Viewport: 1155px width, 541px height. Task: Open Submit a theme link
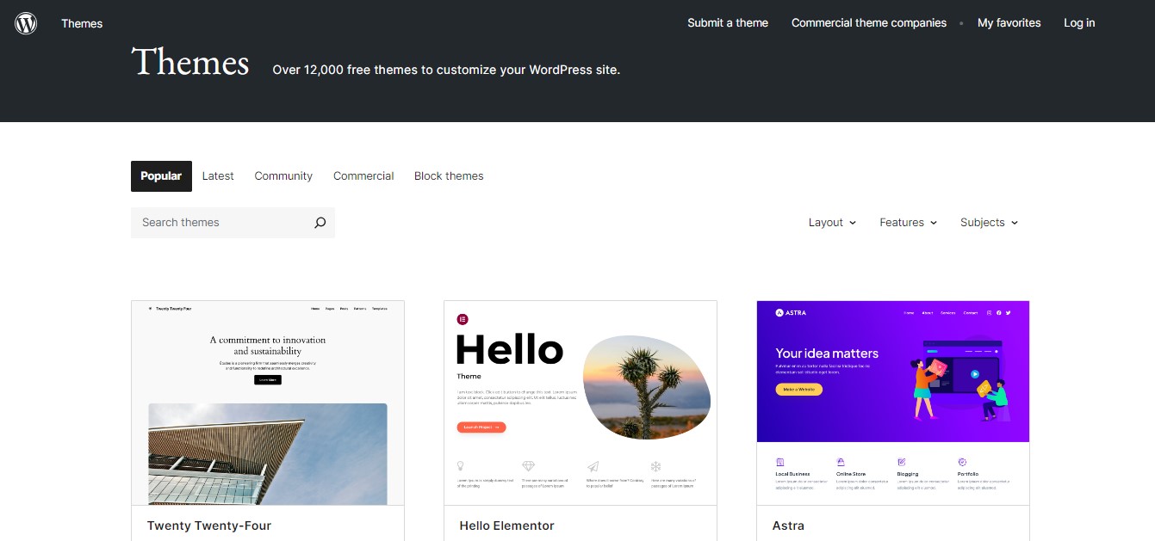pyautogui.click(x=728, y=23)
